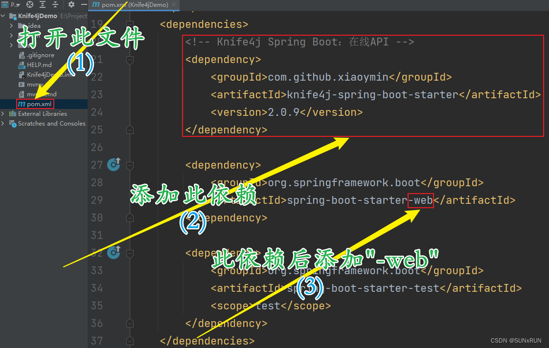Click the Select Opened File crosshair icon
Image resolution: width=549 pixels, height=348 pixels.
tap(29, 4)
